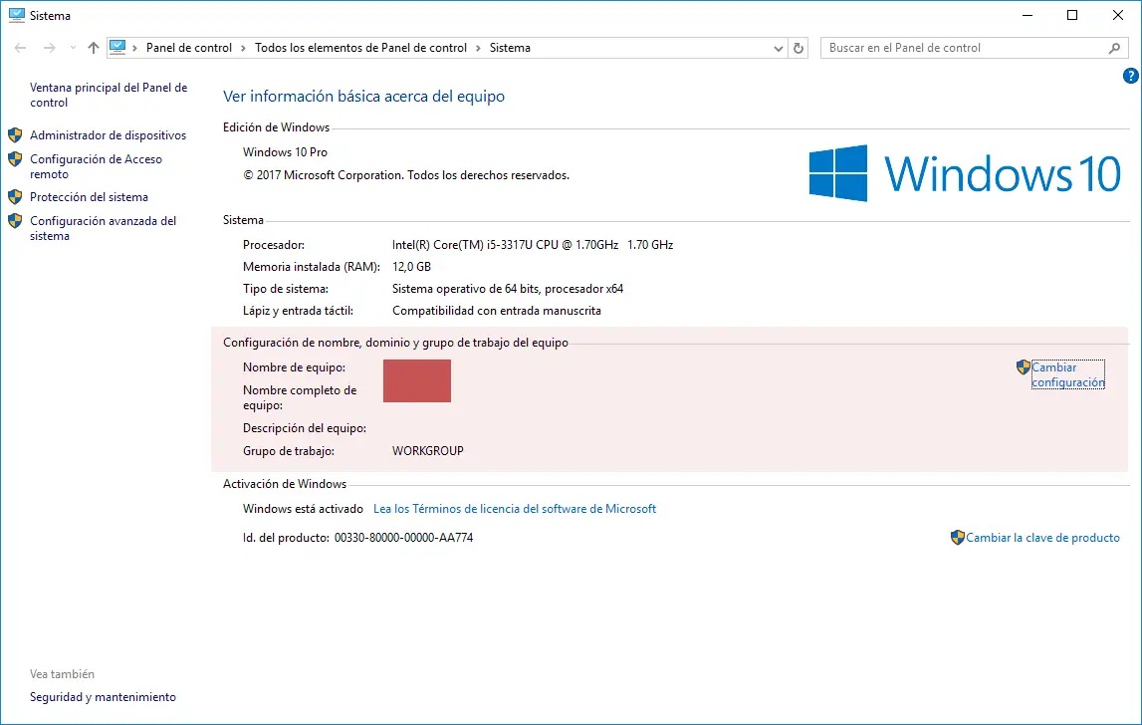The height and width of the screenshot is (725, 1142).
Task: Click the 2017 Microsoft Corporation copyright text
Action: (x=406, y=175)
